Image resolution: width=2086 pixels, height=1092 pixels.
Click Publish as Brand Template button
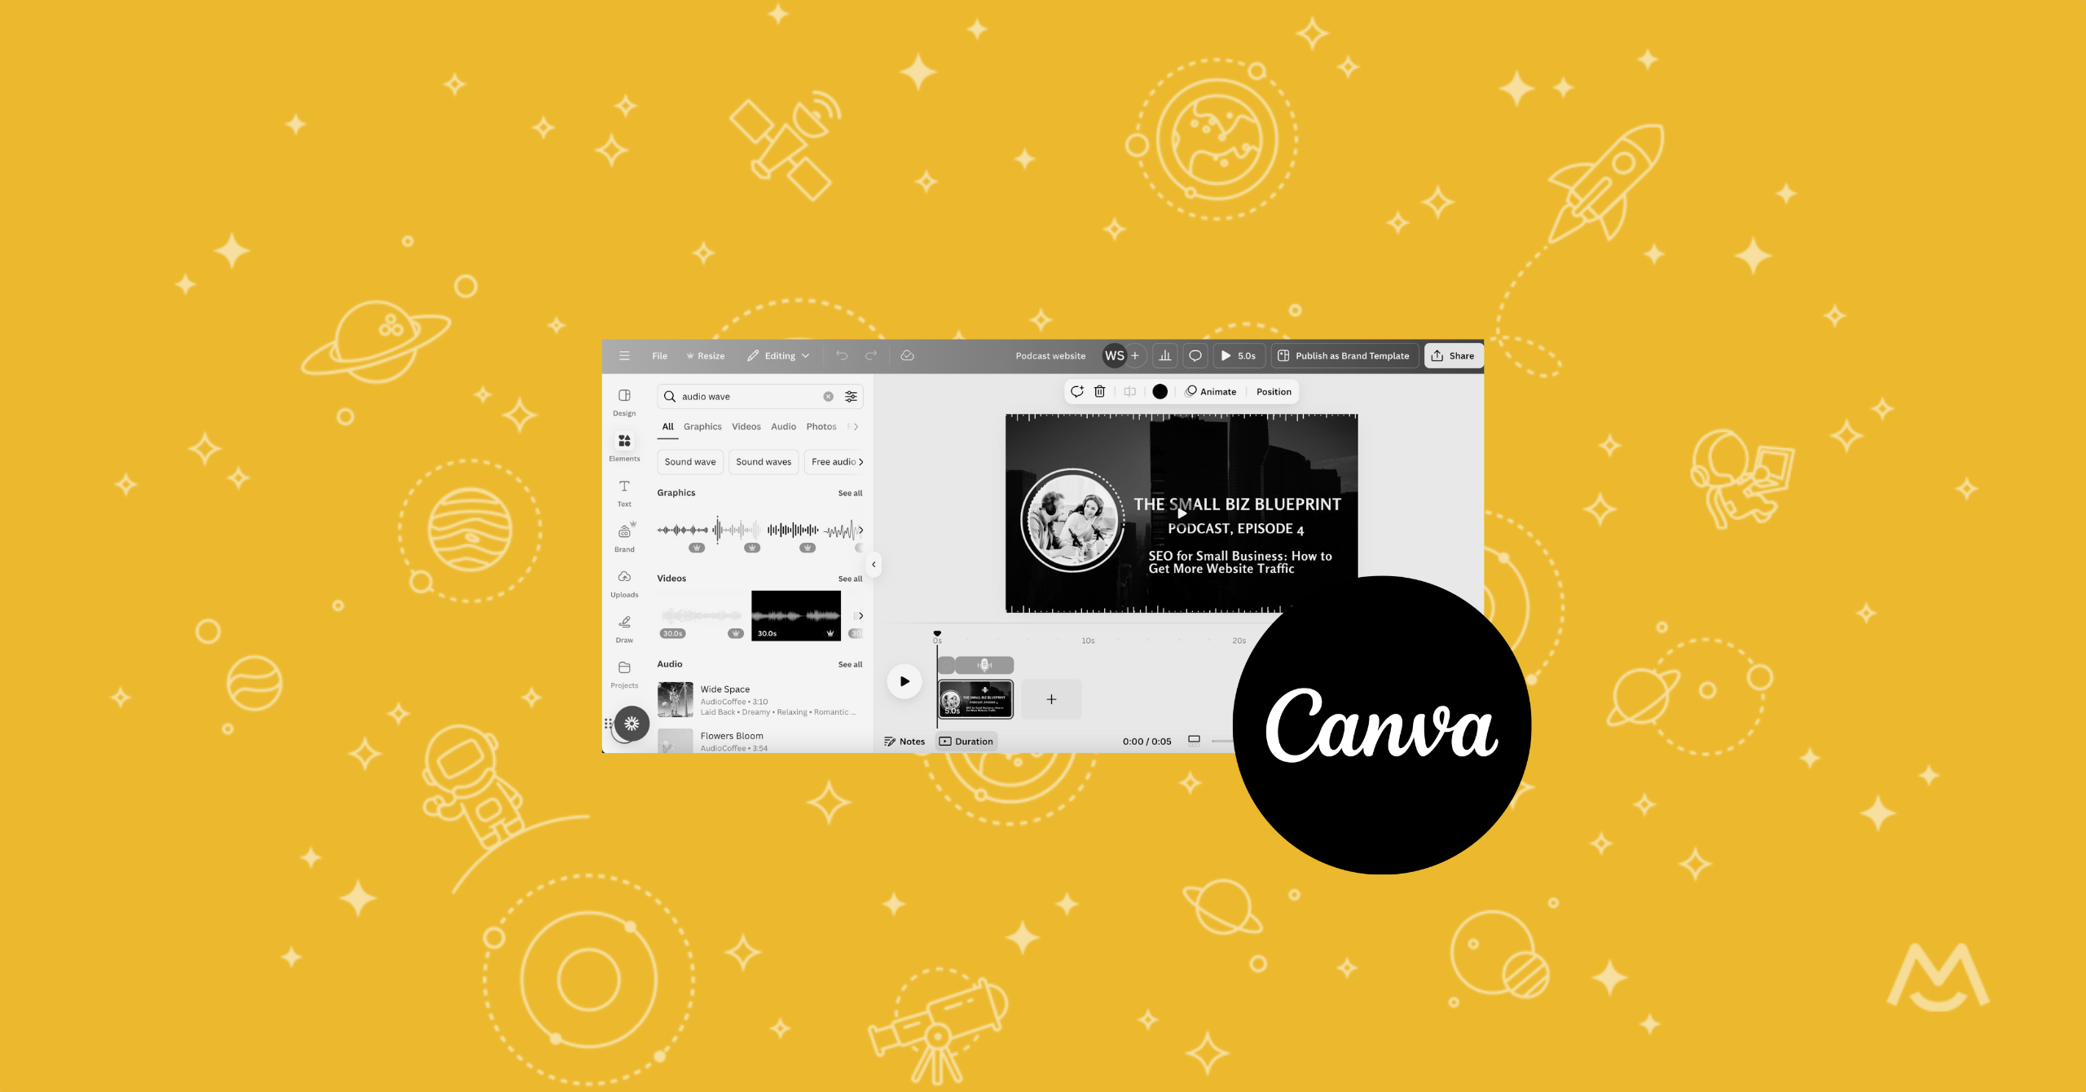click(x=1345, y=356)
